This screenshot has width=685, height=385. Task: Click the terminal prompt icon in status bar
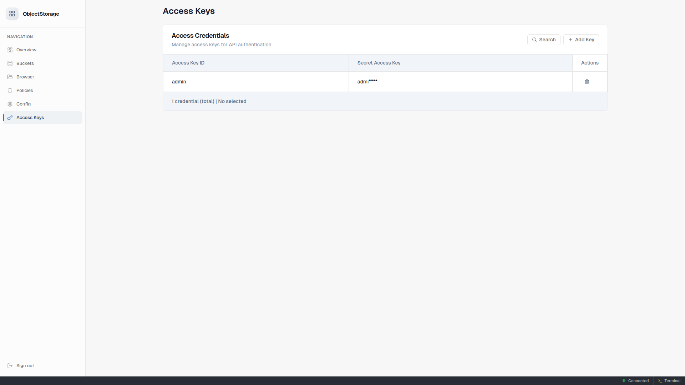pyautogui.click(x=660, y=381)
